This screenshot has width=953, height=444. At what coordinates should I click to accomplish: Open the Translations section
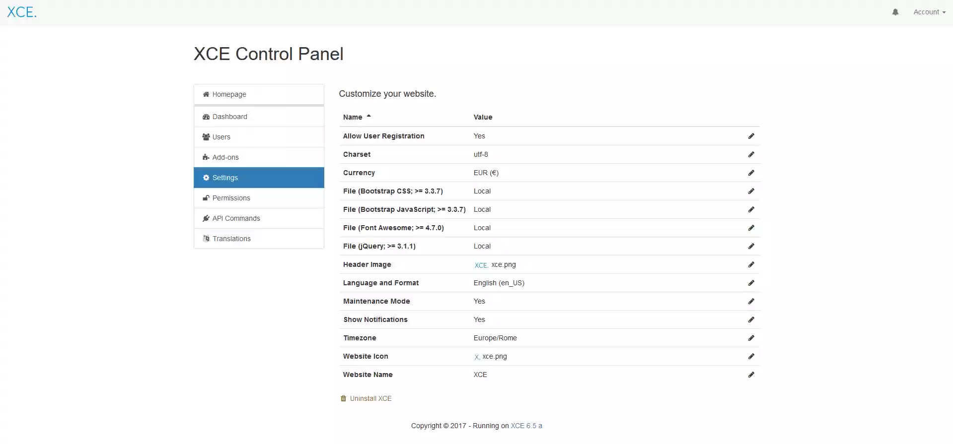pyautogui.click(x=259, y=239)
